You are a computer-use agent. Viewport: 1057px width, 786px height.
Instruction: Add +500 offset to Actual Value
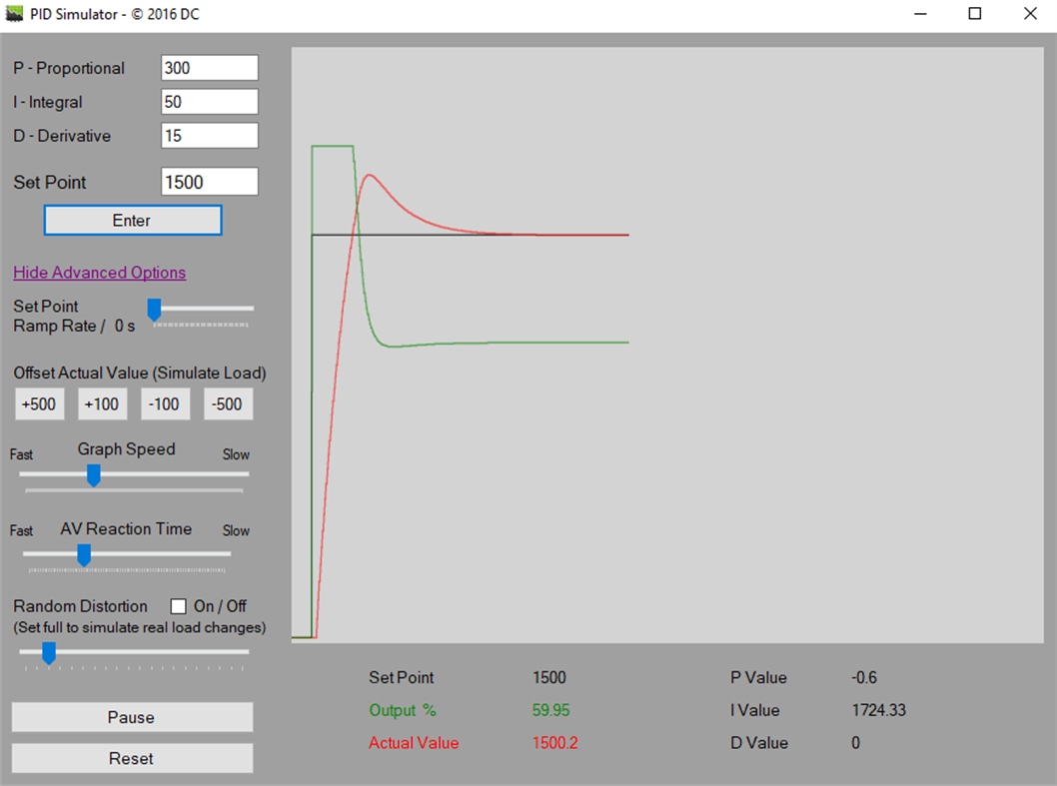[x=39, y=403]
